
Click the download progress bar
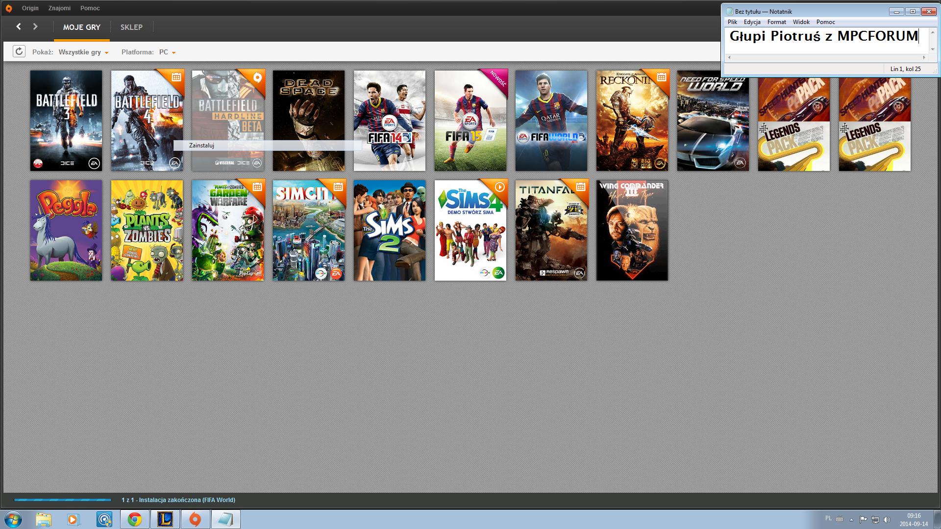click(63, 500)
